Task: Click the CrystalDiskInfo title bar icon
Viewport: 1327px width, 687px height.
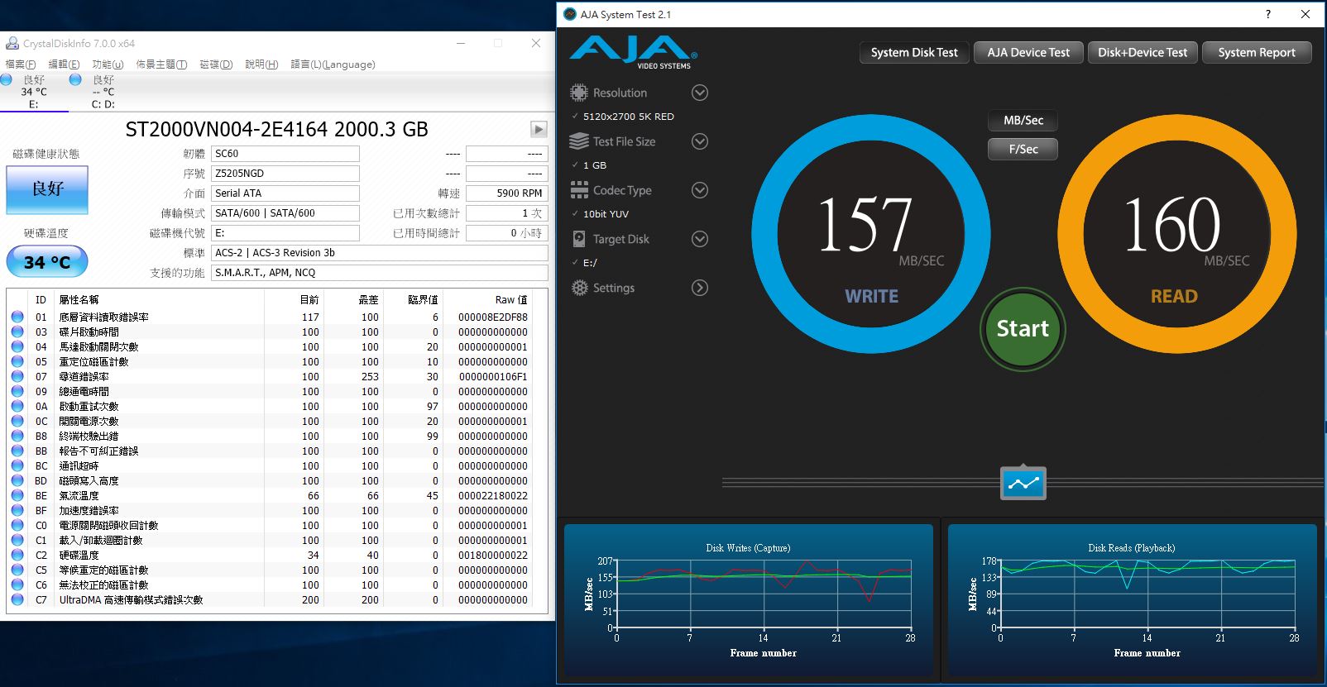Action: pyautogui.click(x=12, y=43)
